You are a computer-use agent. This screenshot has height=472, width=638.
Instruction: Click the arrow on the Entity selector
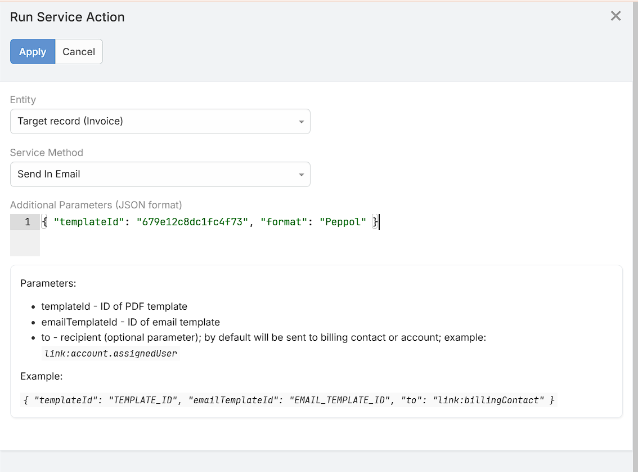tap(302, 122)
